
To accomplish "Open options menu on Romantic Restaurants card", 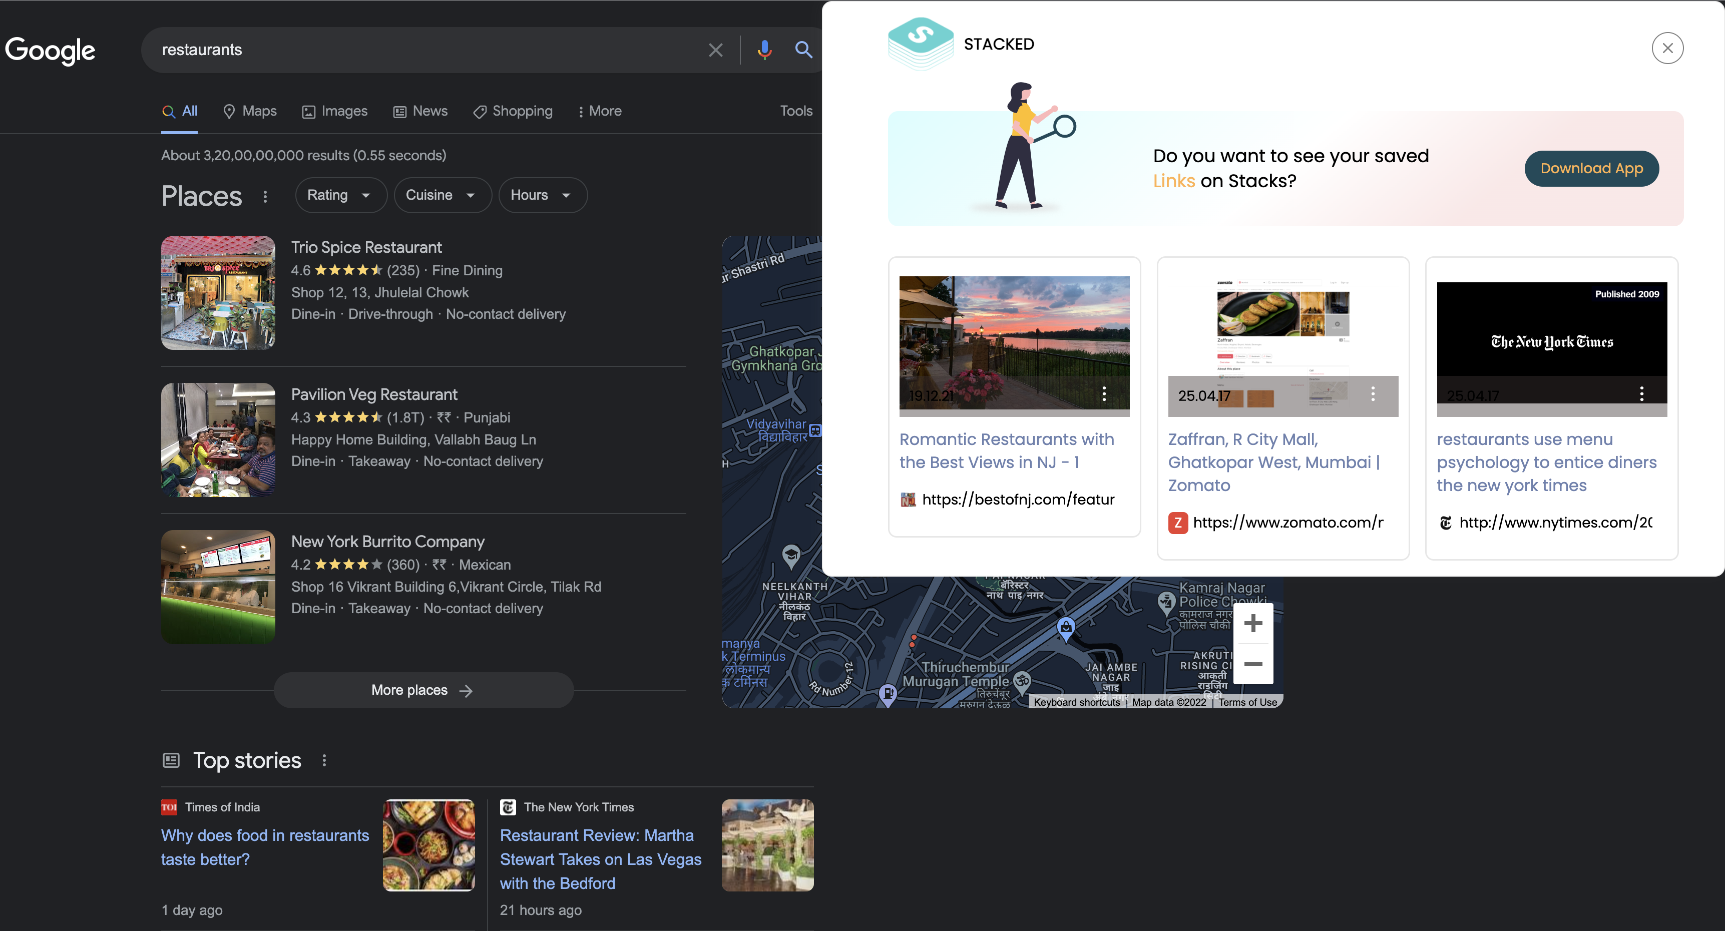I will coord(1104,394).
